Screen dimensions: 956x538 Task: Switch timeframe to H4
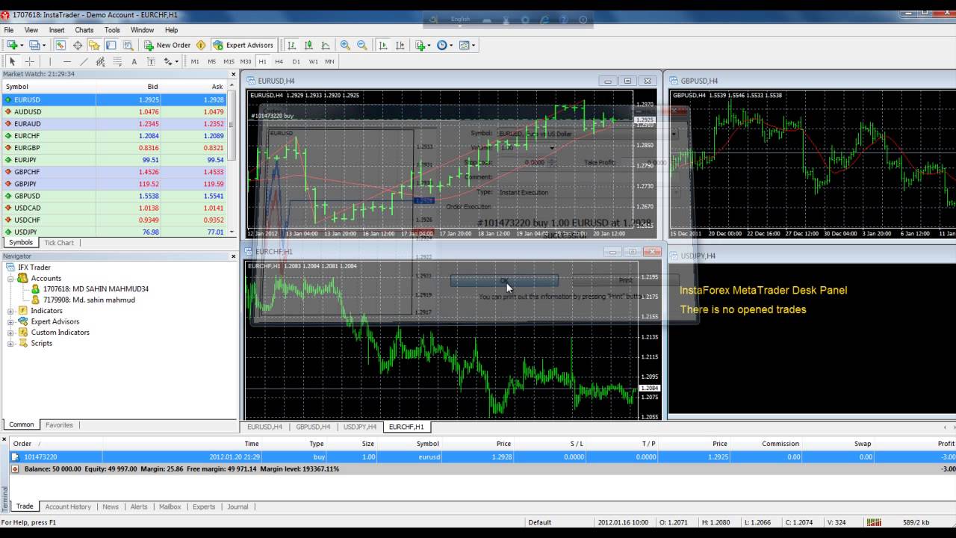tap(279, 61)
